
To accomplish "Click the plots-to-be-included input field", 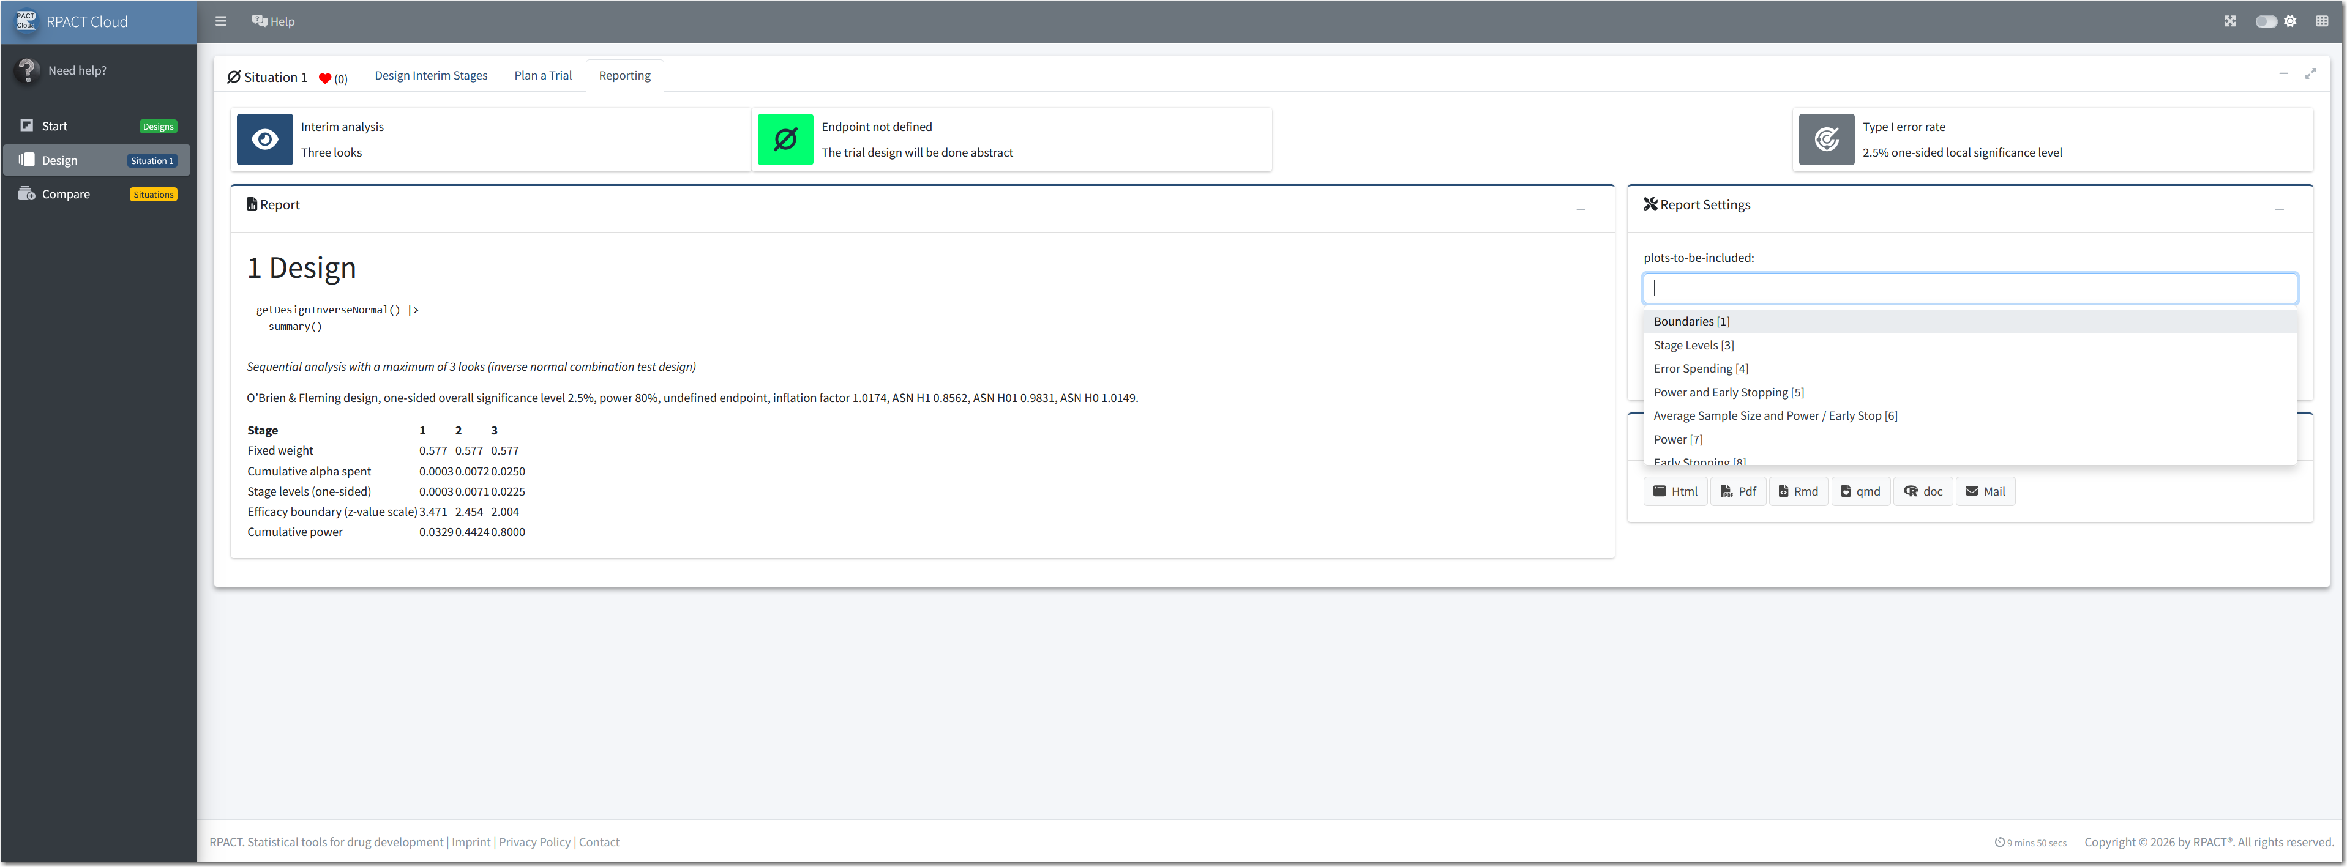I will (x=1969, y=289).
